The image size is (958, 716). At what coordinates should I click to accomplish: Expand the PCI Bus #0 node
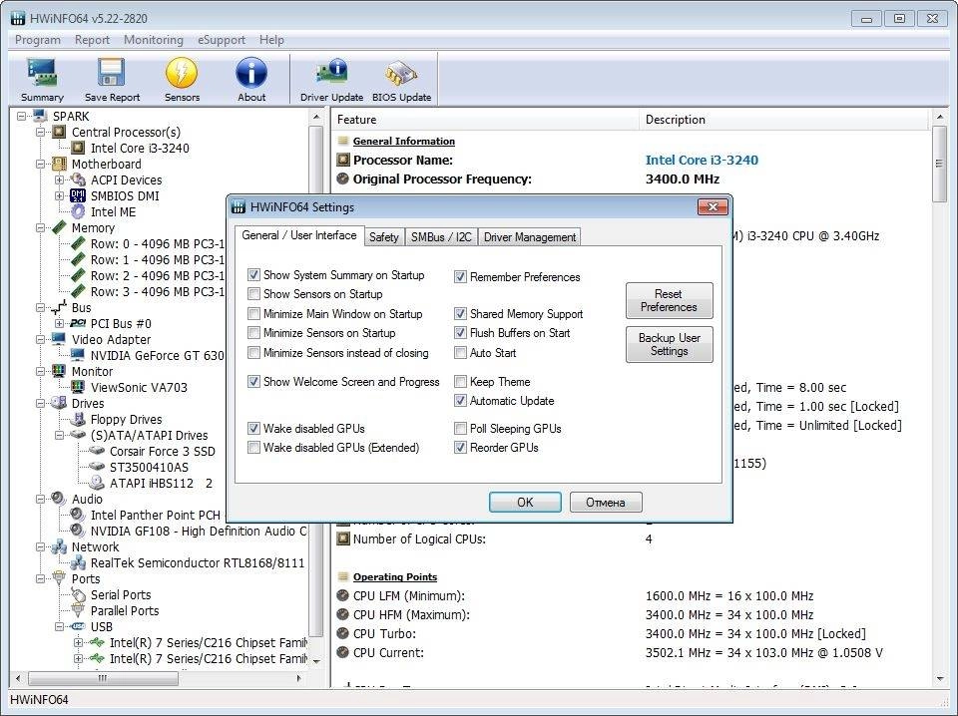tap(59, 323)
